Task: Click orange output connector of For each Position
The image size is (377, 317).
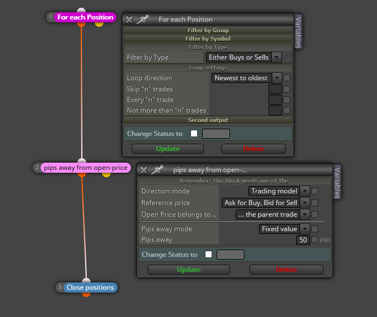Action: pyautogui.click(x=81, y=25)
